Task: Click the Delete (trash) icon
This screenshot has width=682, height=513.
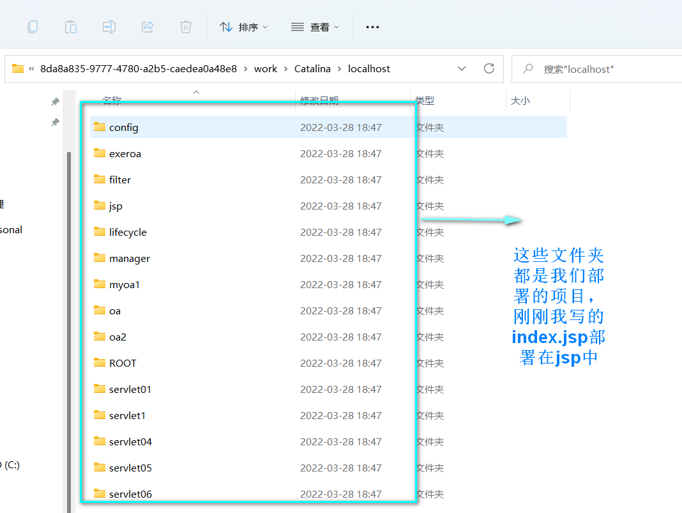Action: click(x=185, y=27)
